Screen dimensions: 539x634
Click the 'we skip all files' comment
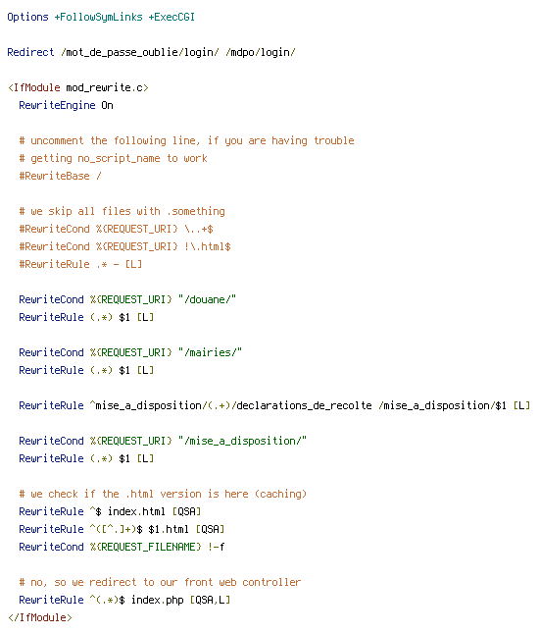(122, 211)
